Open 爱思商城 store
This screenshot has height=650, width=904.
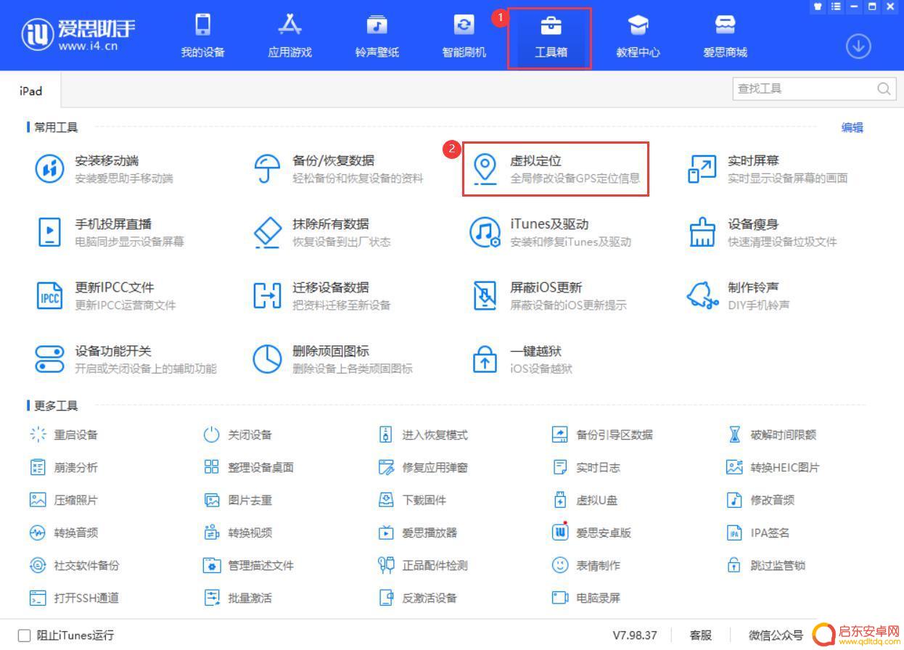coord(726,36)
